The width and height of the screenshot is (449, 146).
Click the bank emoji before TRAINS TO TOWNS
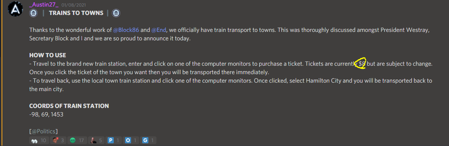[33, 13]
